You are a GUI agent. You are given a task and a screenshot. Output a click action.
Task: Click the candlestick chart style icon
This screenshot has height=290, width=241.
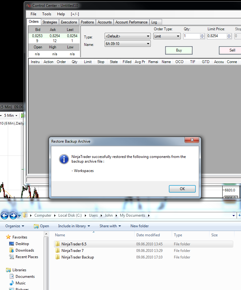coord(22,116)
